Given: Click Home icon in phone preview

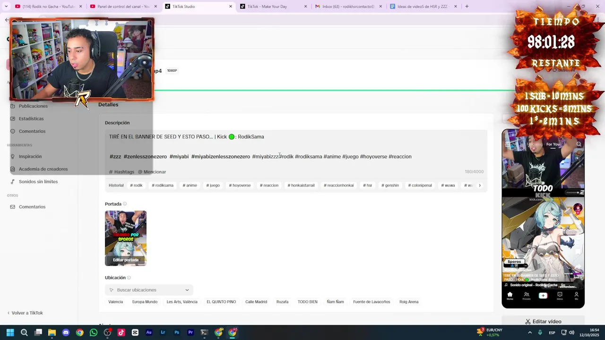Looking at the screenshot, I should click(x=510, y=296).
